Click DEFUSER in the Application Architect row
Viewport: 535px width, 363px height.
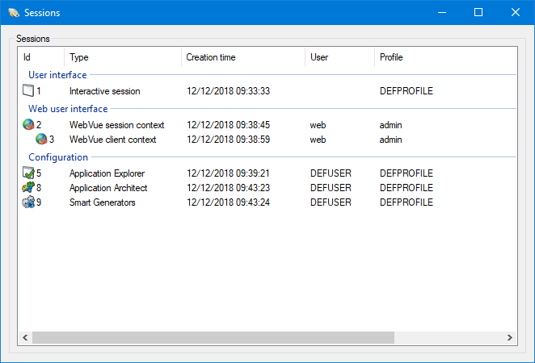pyautogui.click(x=331, y=188)
